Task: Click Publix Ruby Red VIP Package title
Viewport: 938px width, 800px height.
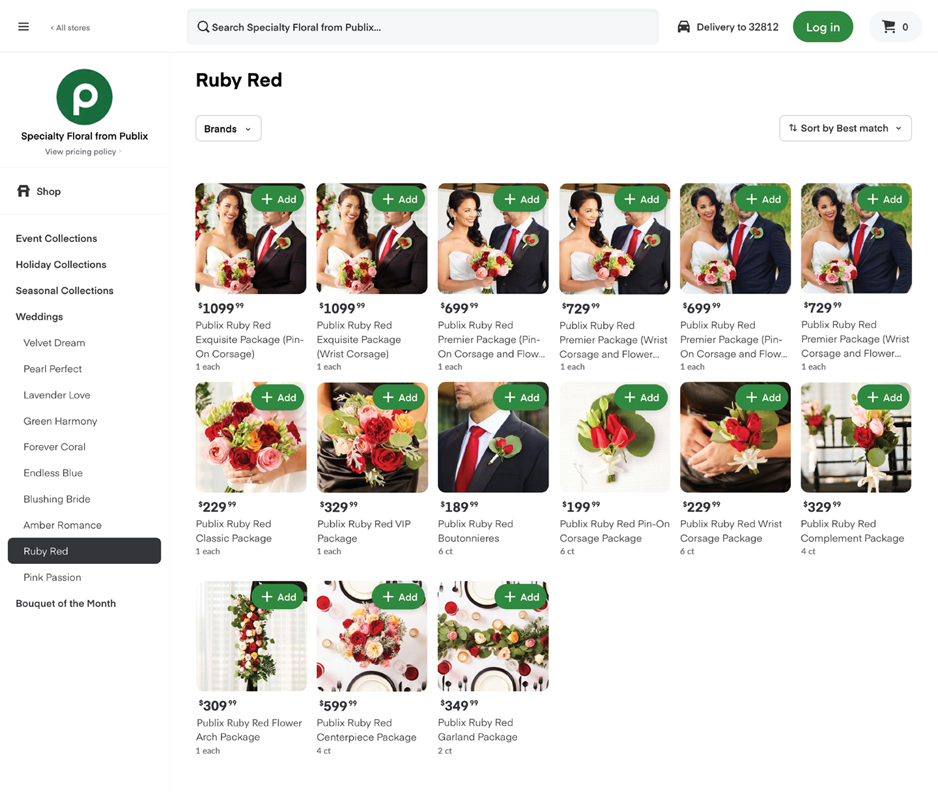Action: click(364, 531)
